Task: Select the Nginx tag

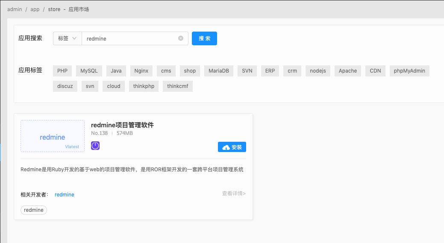Action: tap(141, 71)
